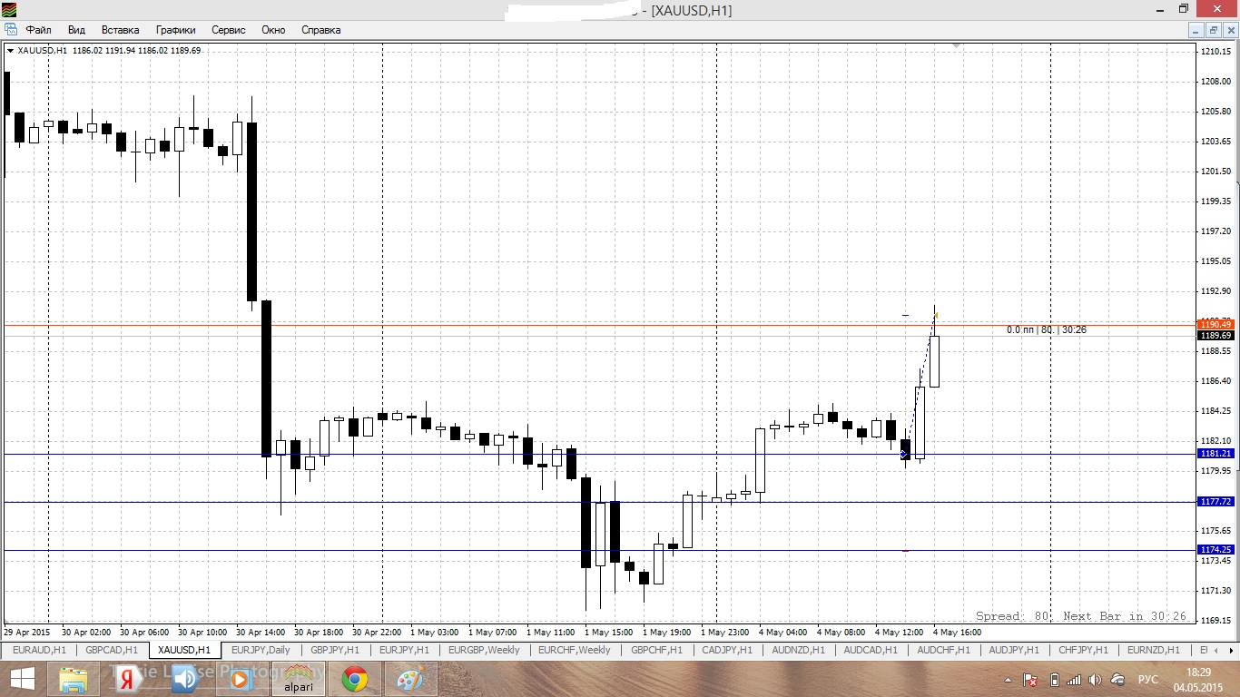Select the blue line price label 1177.72
The width and height of the screenshot is (1240, 697).
1215,502
